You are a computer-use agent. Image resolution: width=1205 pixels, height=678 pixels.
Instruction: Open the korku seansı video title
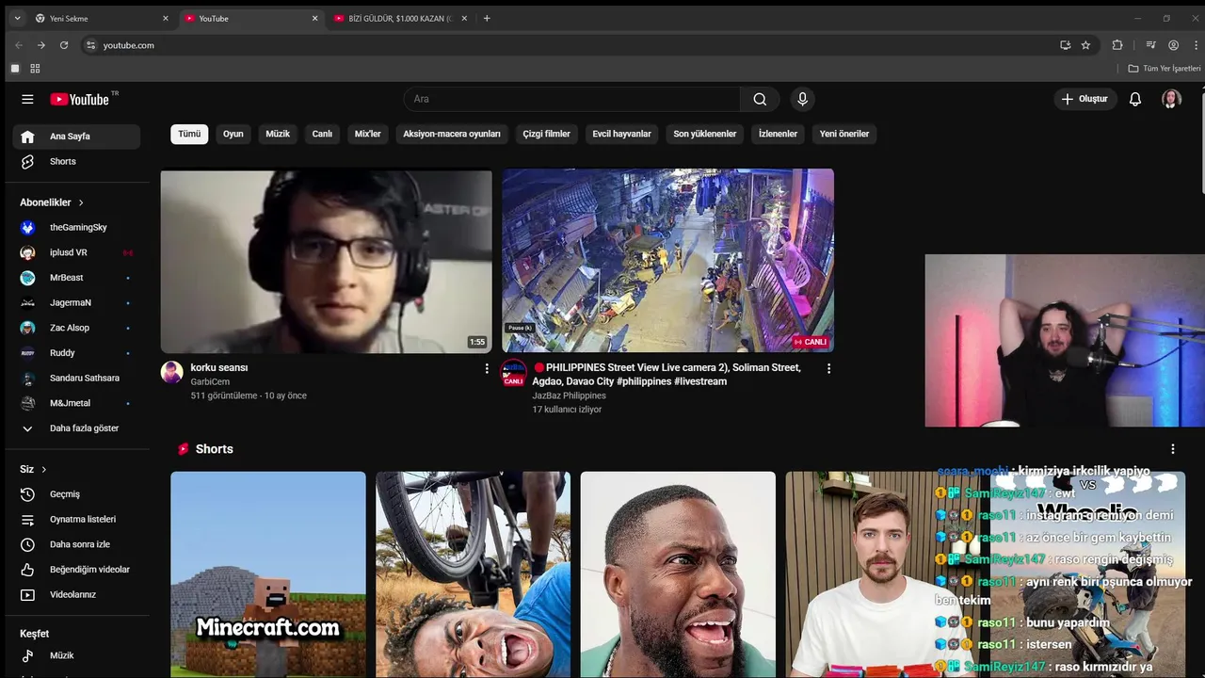tap(219, 367)
